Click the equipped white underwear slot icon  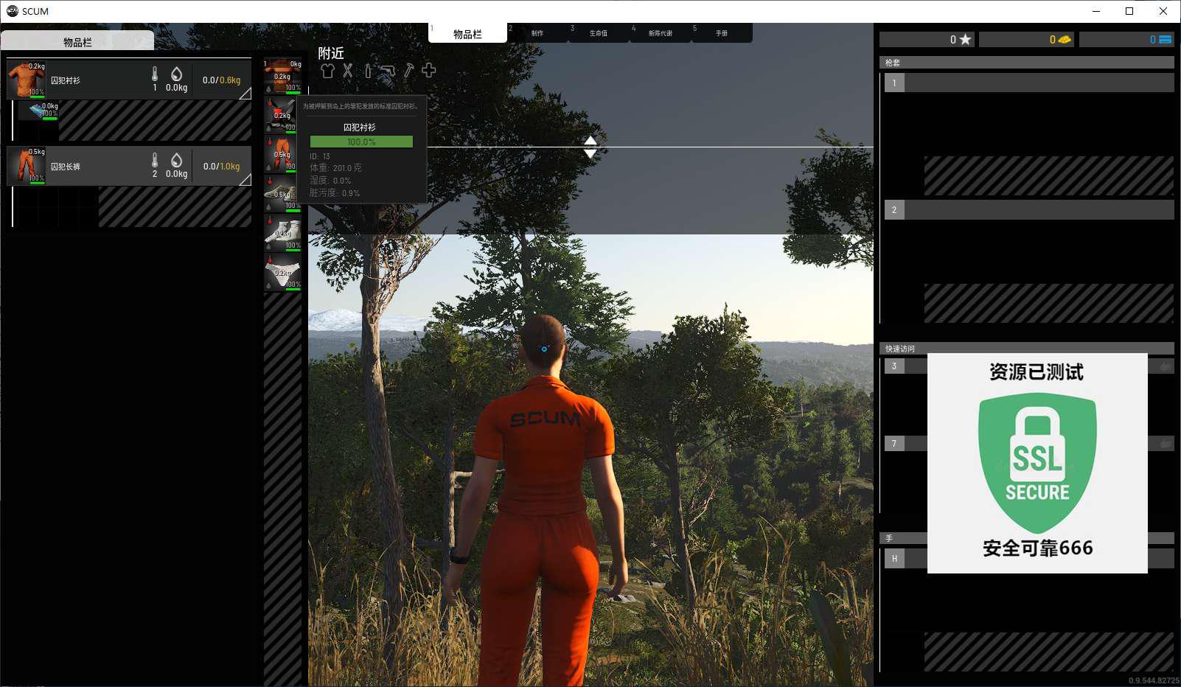(283, 271)
